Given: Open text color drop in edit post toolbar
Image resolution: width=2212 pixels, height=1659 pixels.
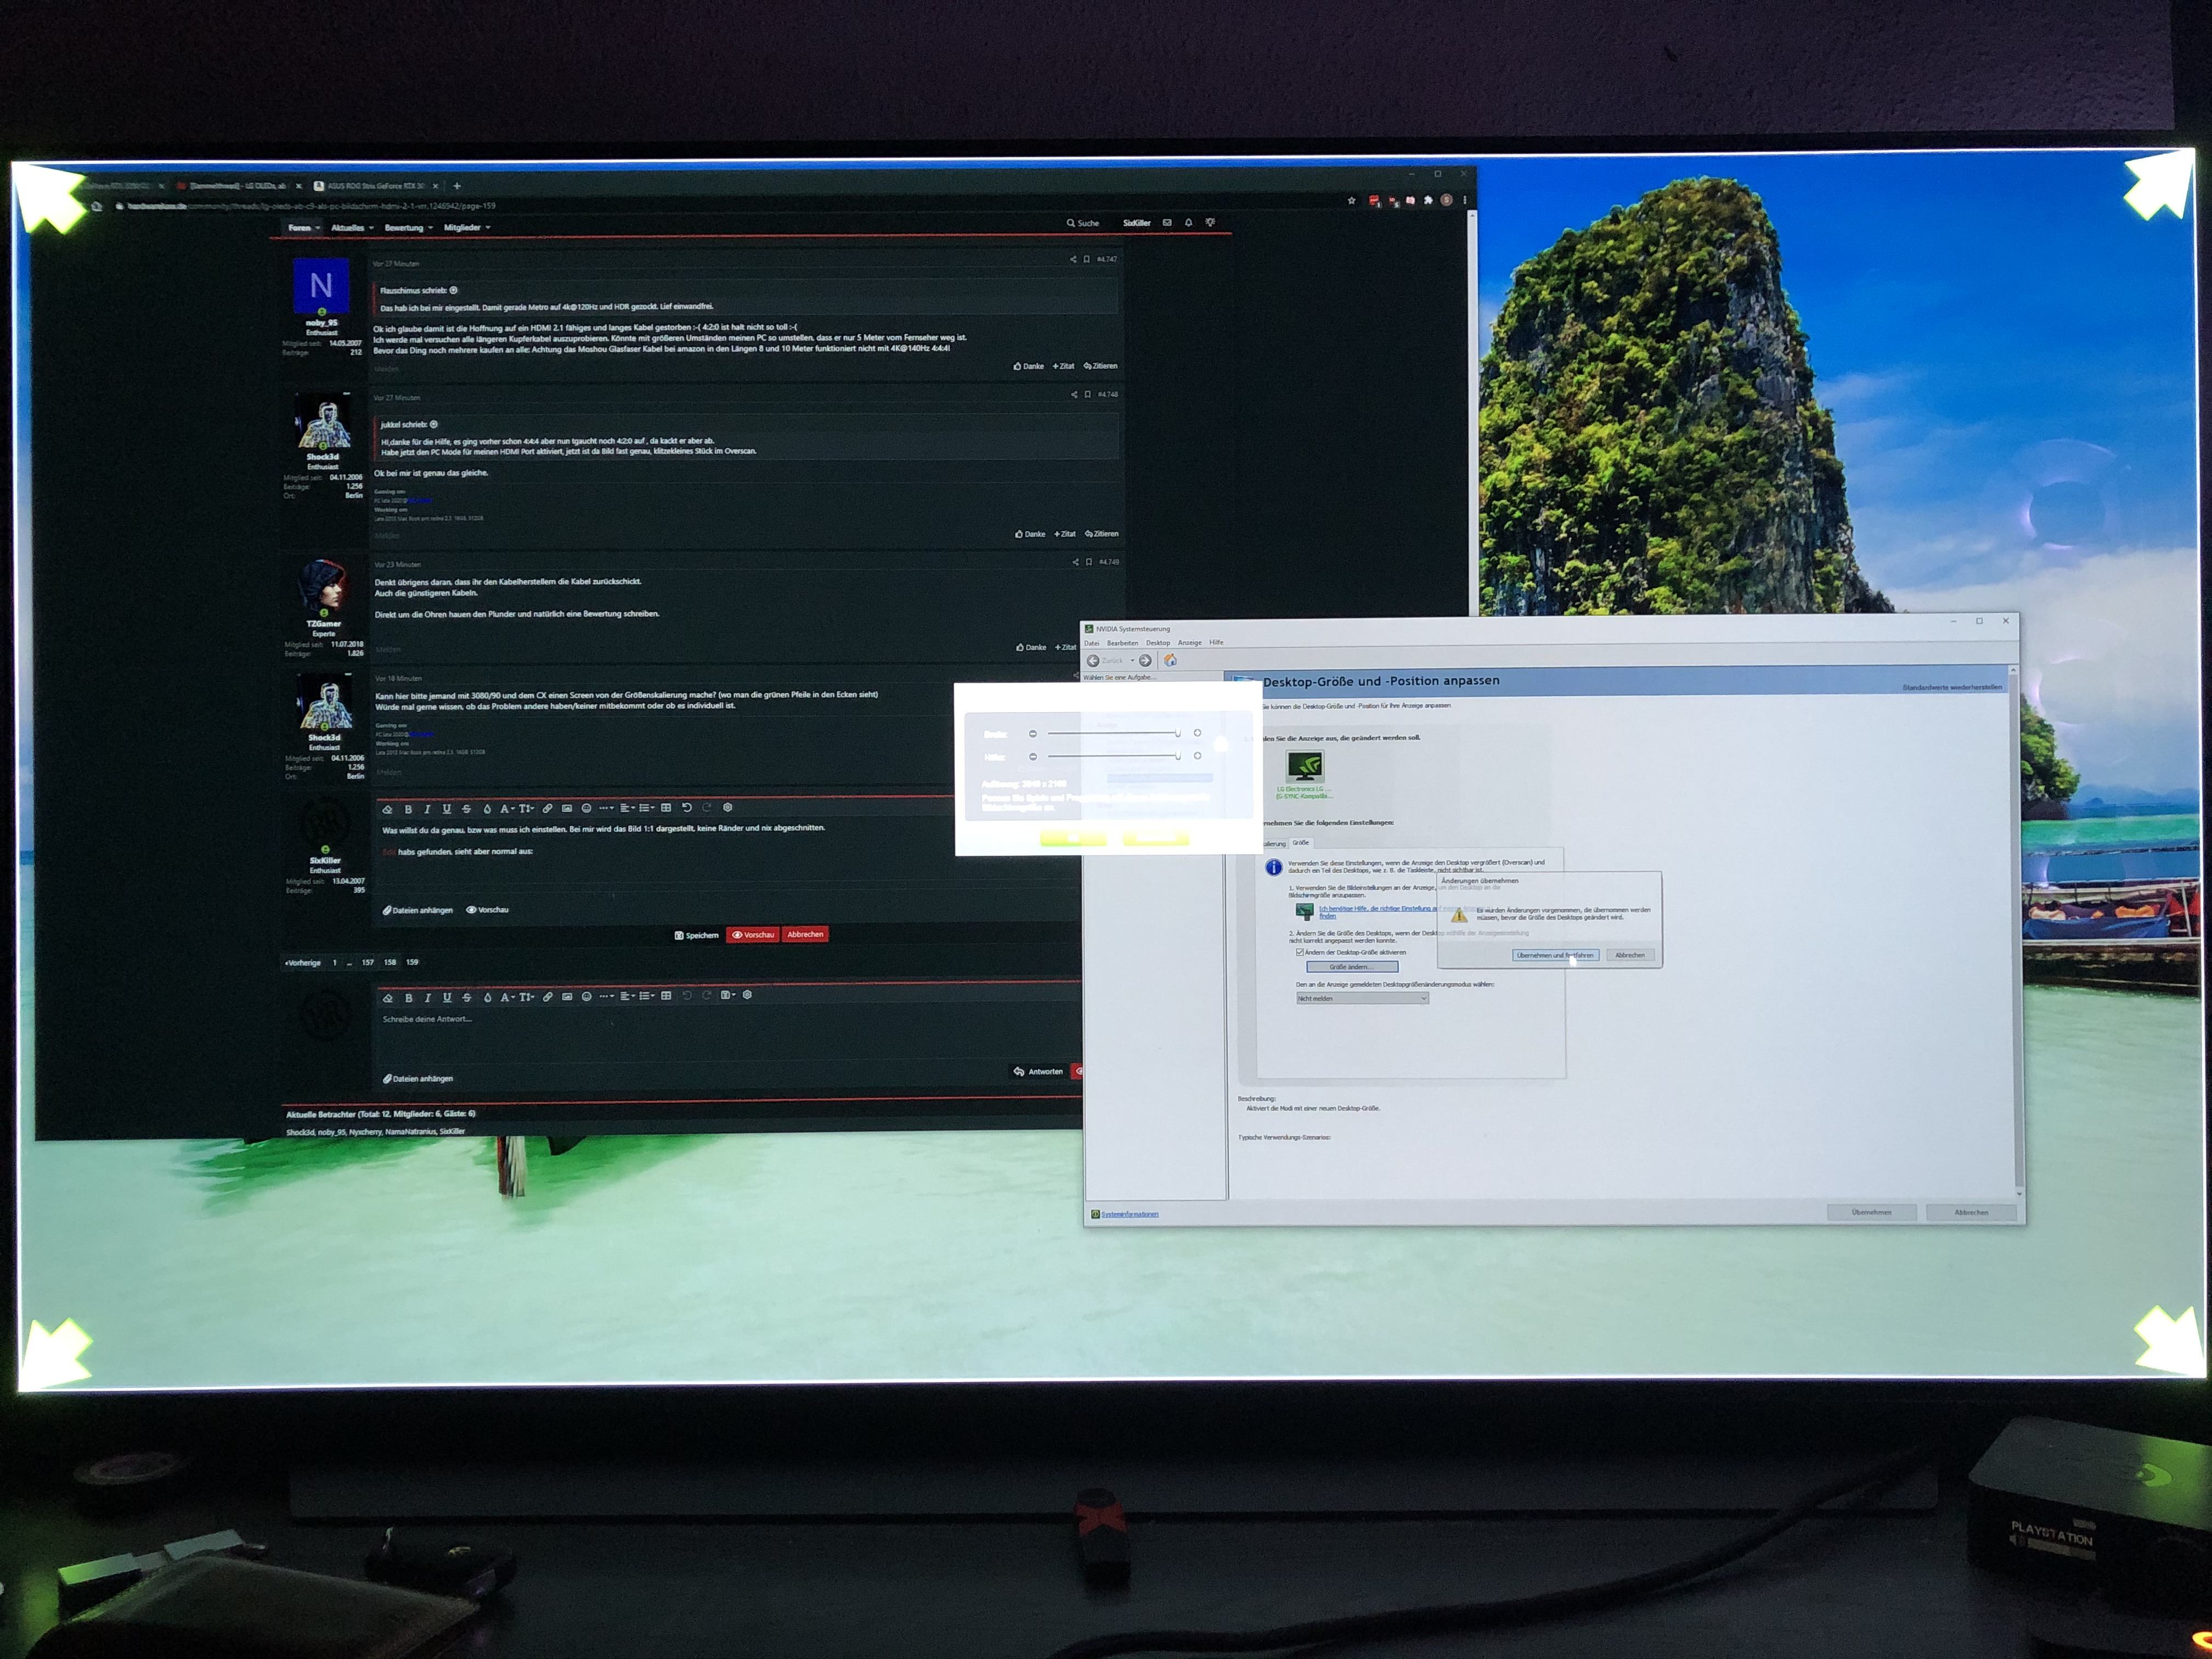Looking at the screenshot, I should pos(487,809).
